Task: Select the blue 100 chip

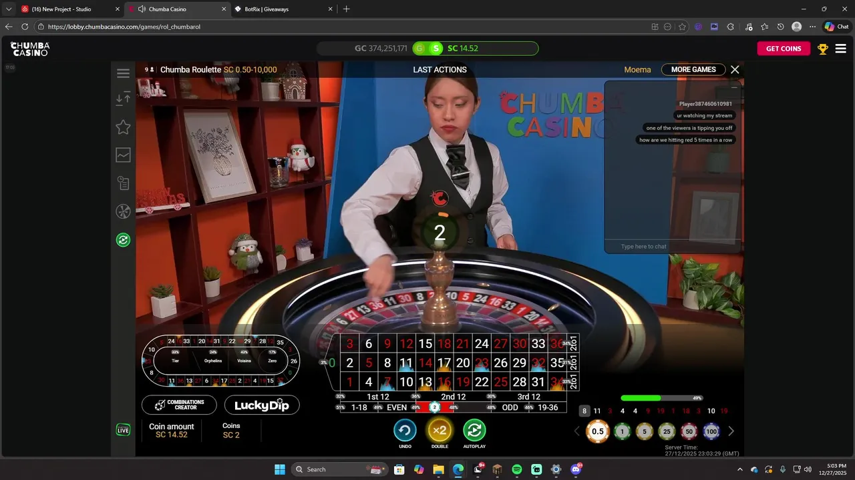Action: [711, 431]
